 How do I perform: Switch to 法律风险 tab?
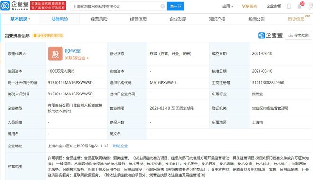tap(60, 19)
